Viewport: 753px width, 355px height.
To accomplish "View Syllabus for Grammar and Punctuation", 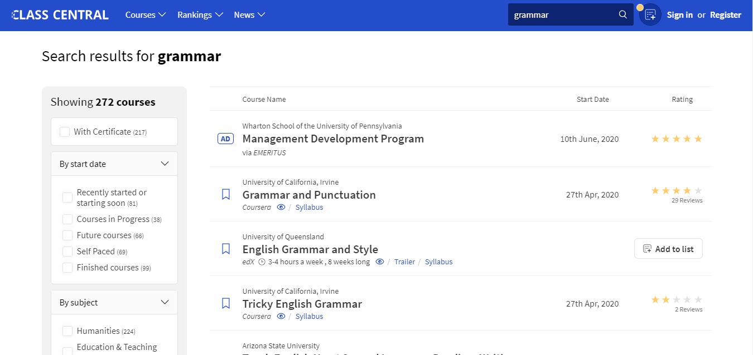I will point(309,207).
